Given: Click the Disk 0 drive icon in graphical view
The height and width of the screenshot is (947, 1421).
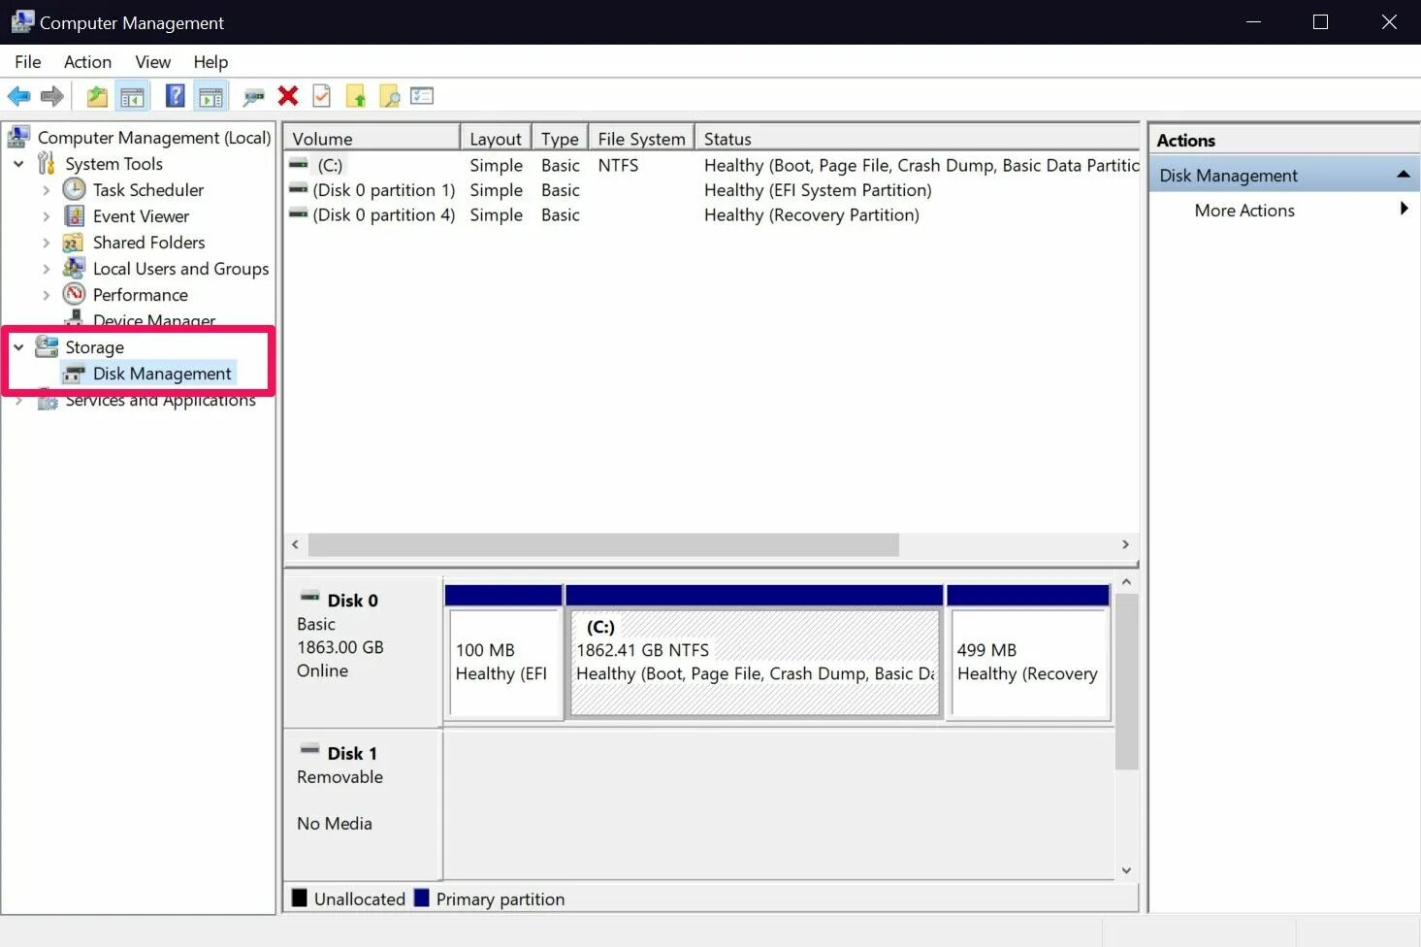Looking at the screenshot, I should point(309,597).
